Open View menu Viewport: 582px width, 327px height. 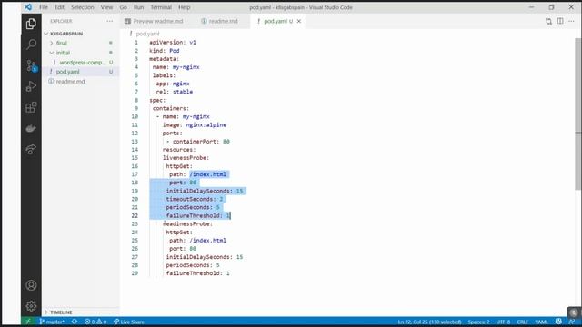[106, 7]
